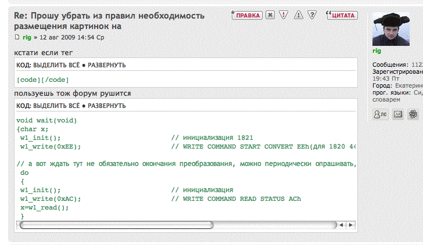Delete post using the X icon

tap(270, 15)
